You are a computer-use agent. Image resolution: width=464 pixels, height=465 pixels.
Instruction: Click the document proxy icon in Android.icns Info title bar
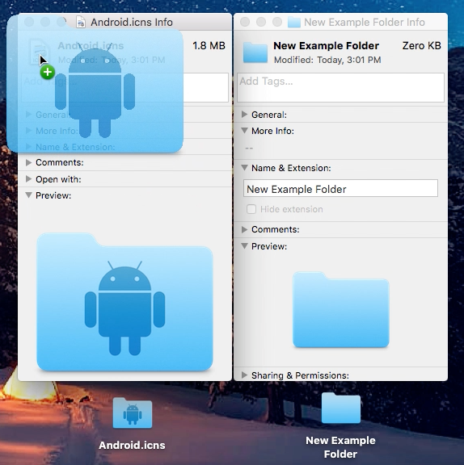[x=81, y=23]
